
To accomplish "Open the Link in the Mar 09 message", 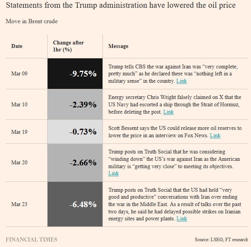I will (181, 81).
